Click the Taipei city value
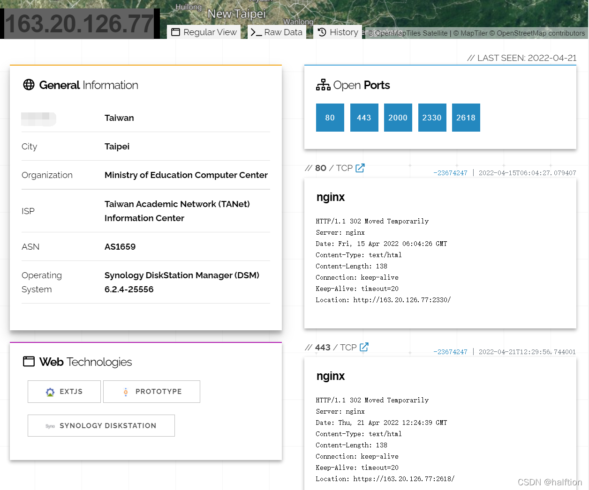The image size is (589, 490). (117, 147)
